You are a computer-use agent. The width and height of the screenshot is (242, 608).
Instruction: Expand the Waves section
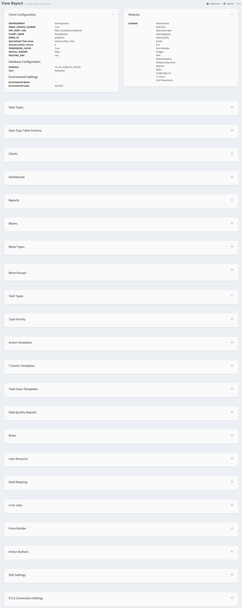pos(232,223)
